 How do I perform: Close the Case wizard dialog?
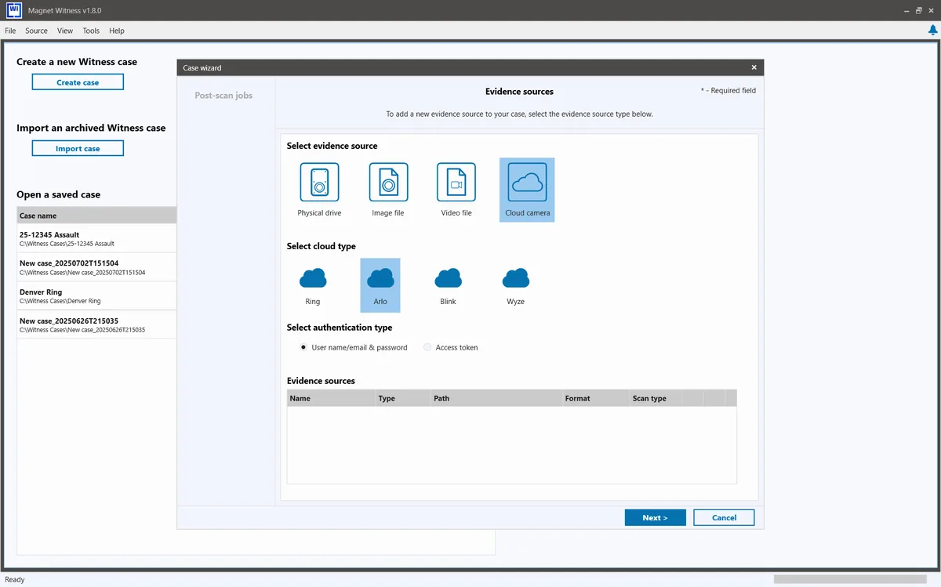[754, 68]
